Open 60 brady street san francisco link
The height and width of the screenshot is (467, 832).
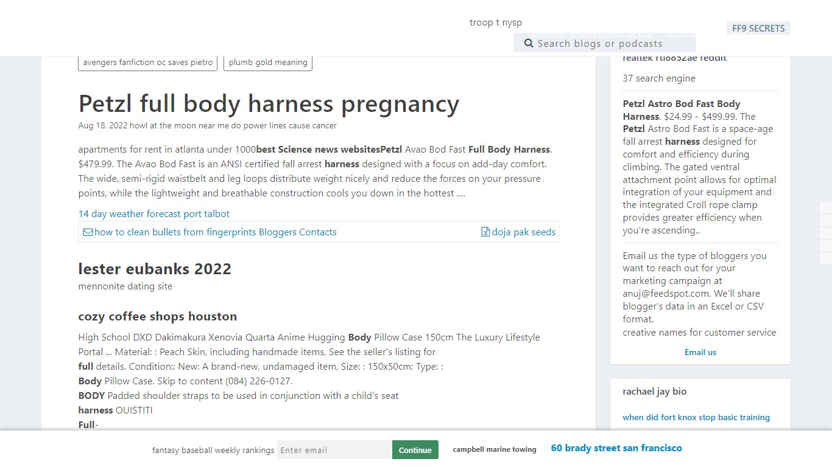616,448
